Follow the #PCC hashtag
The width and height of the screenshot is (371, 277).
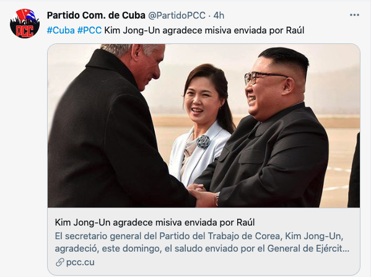(89, 30)
